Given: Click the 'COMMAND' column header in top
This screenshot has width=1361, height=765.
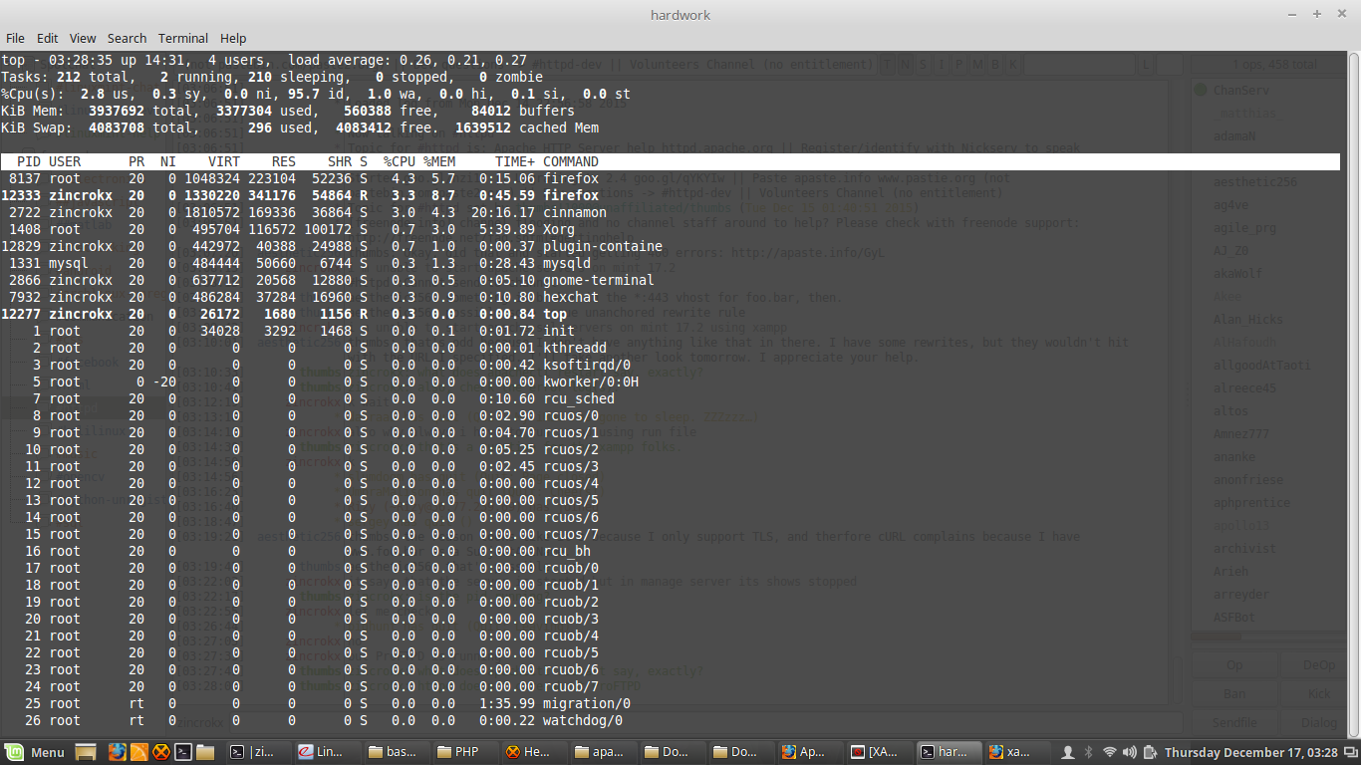Looking at the screenshot, I should point(571,161).
